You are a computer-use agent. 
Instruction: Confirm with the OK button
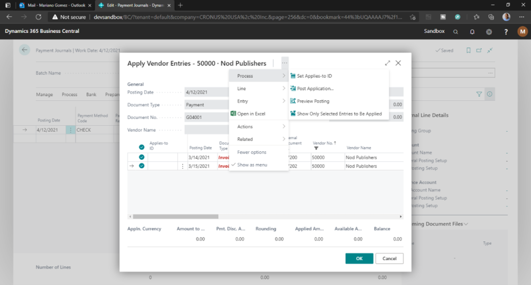359,258
